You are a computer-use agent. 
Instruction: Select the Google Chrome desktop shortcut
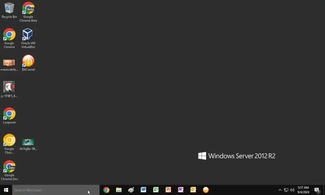tap(9, 38)
